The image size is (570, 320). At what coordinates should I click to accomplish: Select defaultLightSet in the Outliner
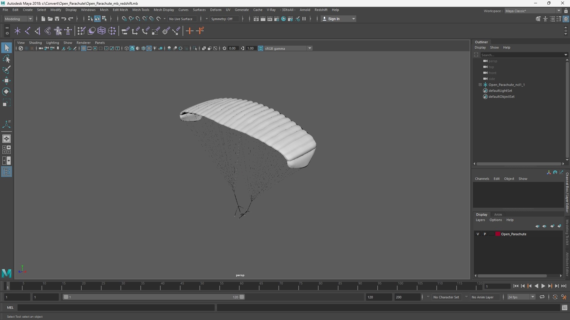point(500,91)
